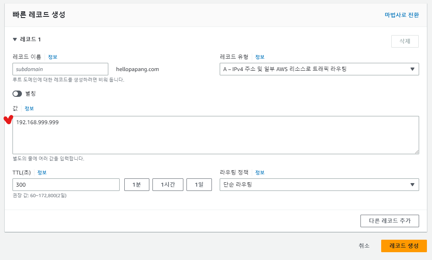The width and height of the screenshot is (432, 260).
Task: Click the TTL input field showing 300
Action: 66,185
